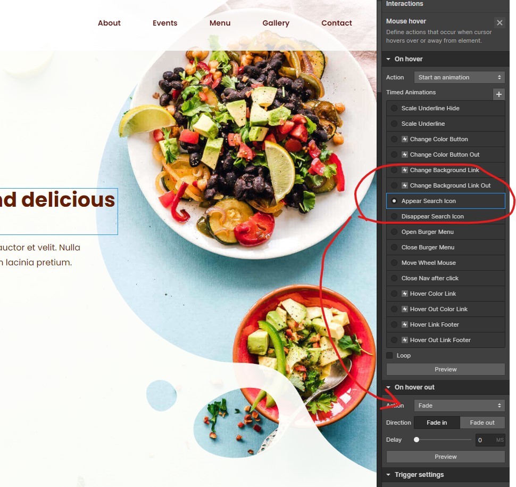This screenshot has height=487, width=516.
Task: Choose Fade in direction
Action: click(437, 423)
